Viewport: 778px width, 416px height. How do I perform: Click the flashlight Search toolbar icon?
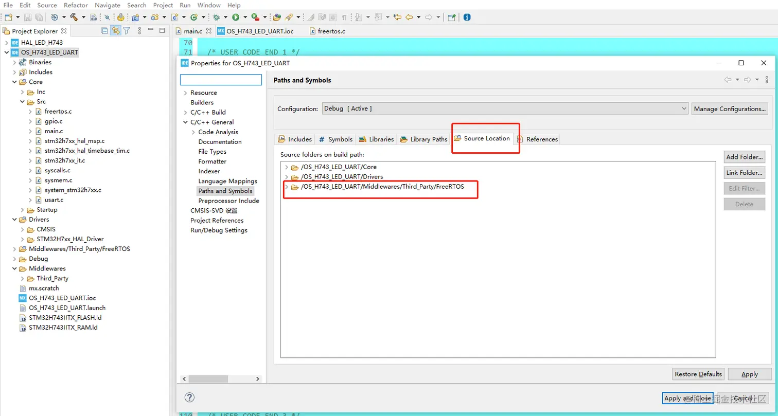coord(289,17)
